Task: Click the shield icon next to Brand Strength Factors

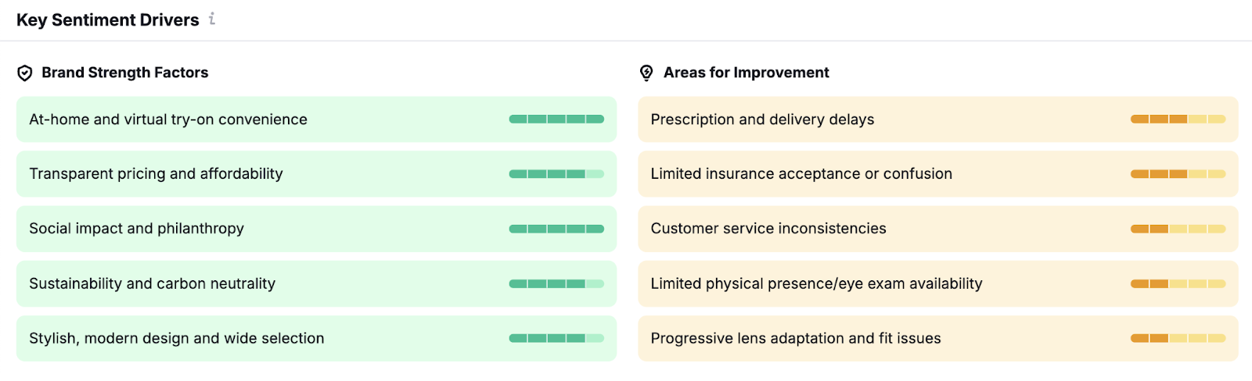Action: point(25,73)
